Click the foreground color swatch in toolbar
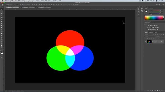This screenshot has width=165, height=92. 1,53
